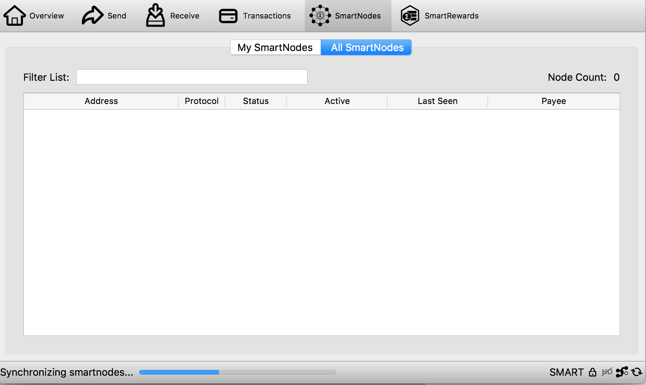Select the All SmartNodes tab

366,47
